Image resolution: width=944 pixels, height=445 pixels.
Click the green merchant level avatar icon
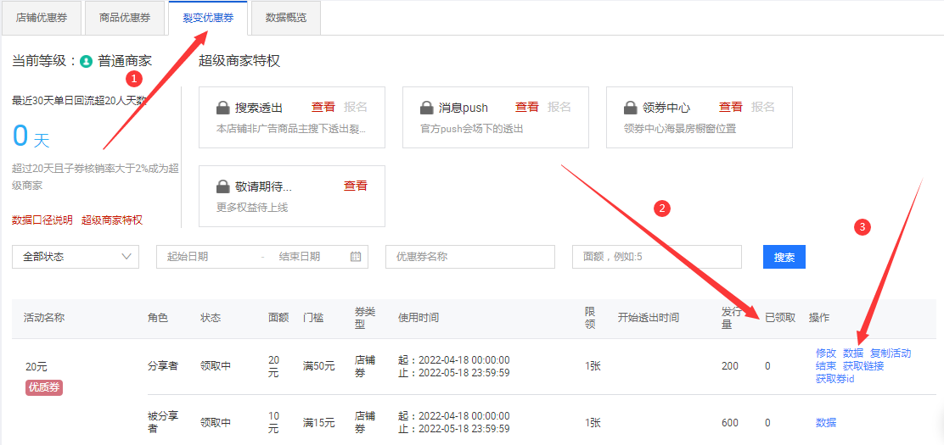point(86,61)
